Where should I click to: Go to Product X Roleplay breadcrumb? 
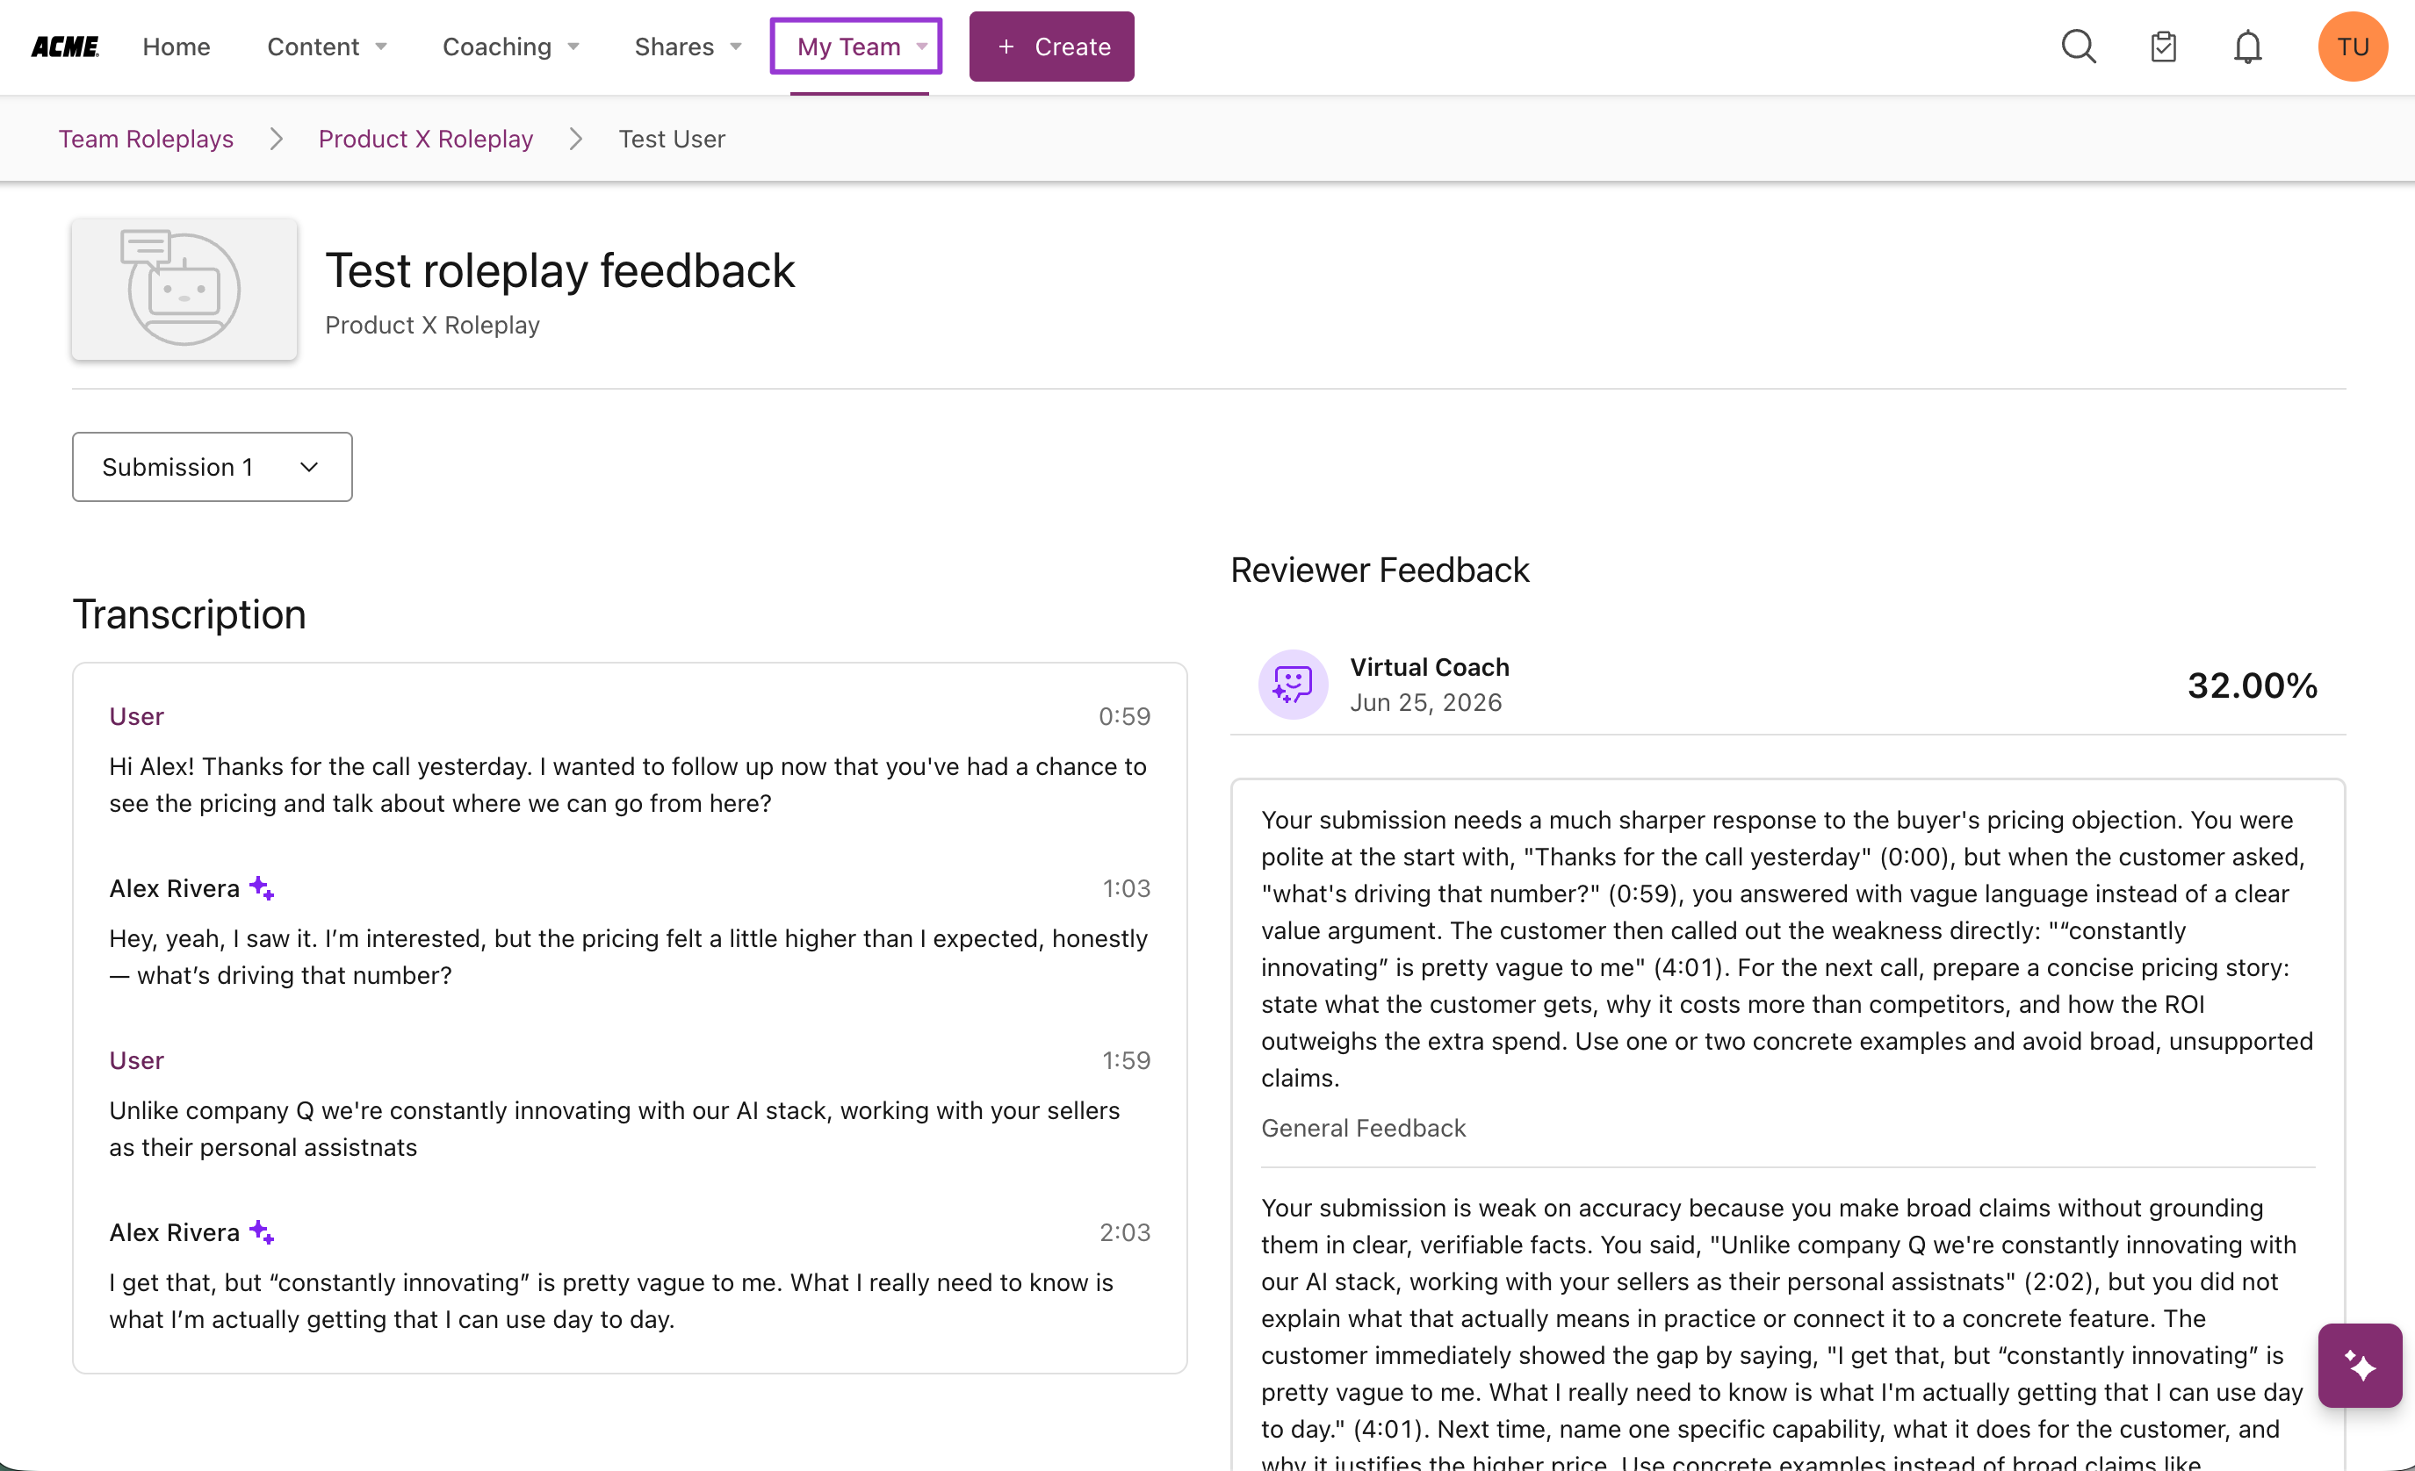(425, 139)
